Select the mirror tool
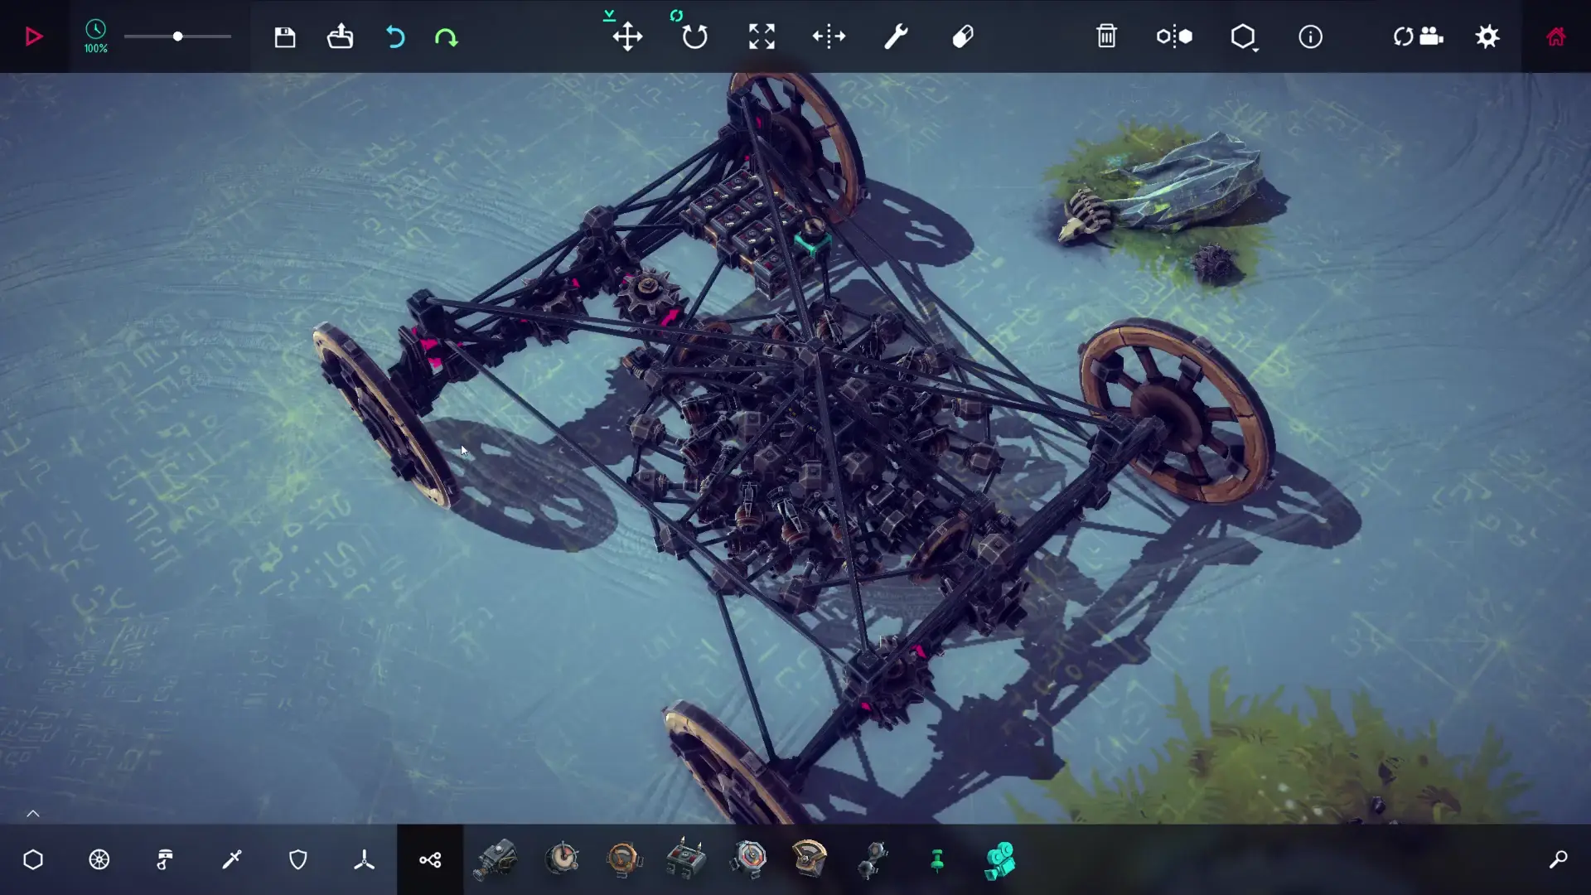 click(x=829, y=36)
